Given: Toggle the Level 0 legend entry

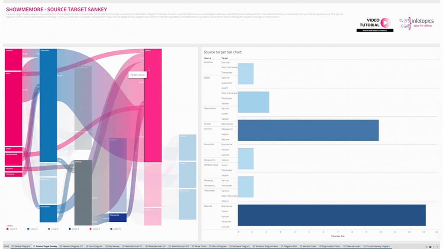Looking at the screenshot, I should 12,229.
